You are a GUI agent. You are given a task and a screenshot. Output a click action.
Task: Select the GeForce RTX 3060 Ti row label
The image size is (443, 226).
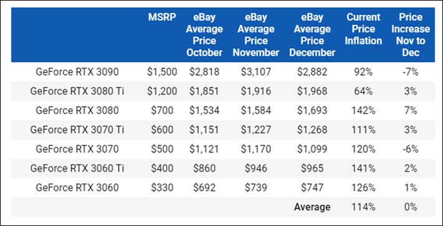pos(77,168)
